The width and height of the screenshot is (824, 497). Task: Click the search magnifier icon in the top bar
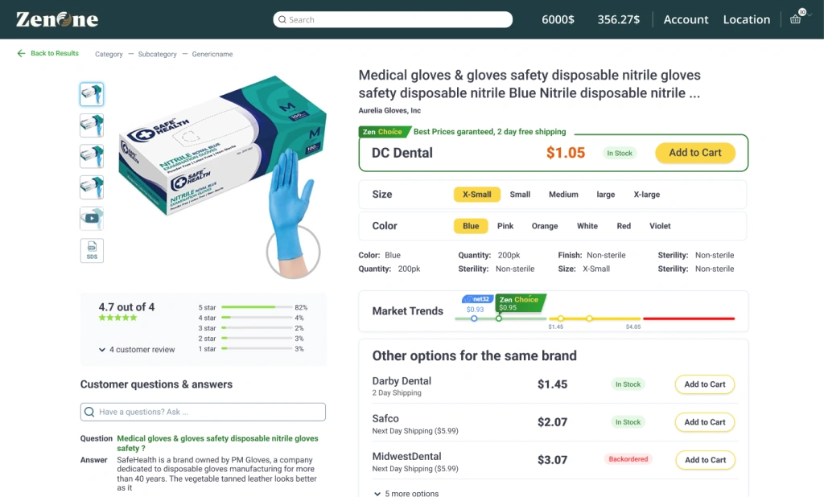(x=282, y=19)
